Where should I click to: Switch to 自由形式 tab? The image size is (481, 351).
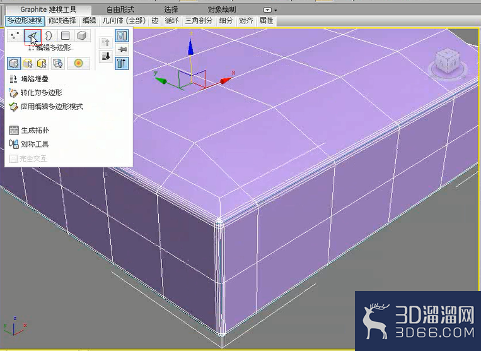[120, 10]
